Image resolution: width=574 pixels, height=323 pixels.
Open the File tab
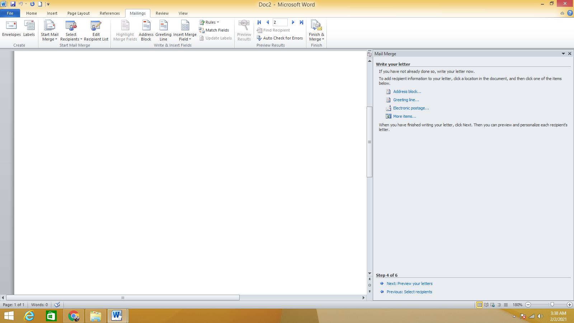pos(10,13)
